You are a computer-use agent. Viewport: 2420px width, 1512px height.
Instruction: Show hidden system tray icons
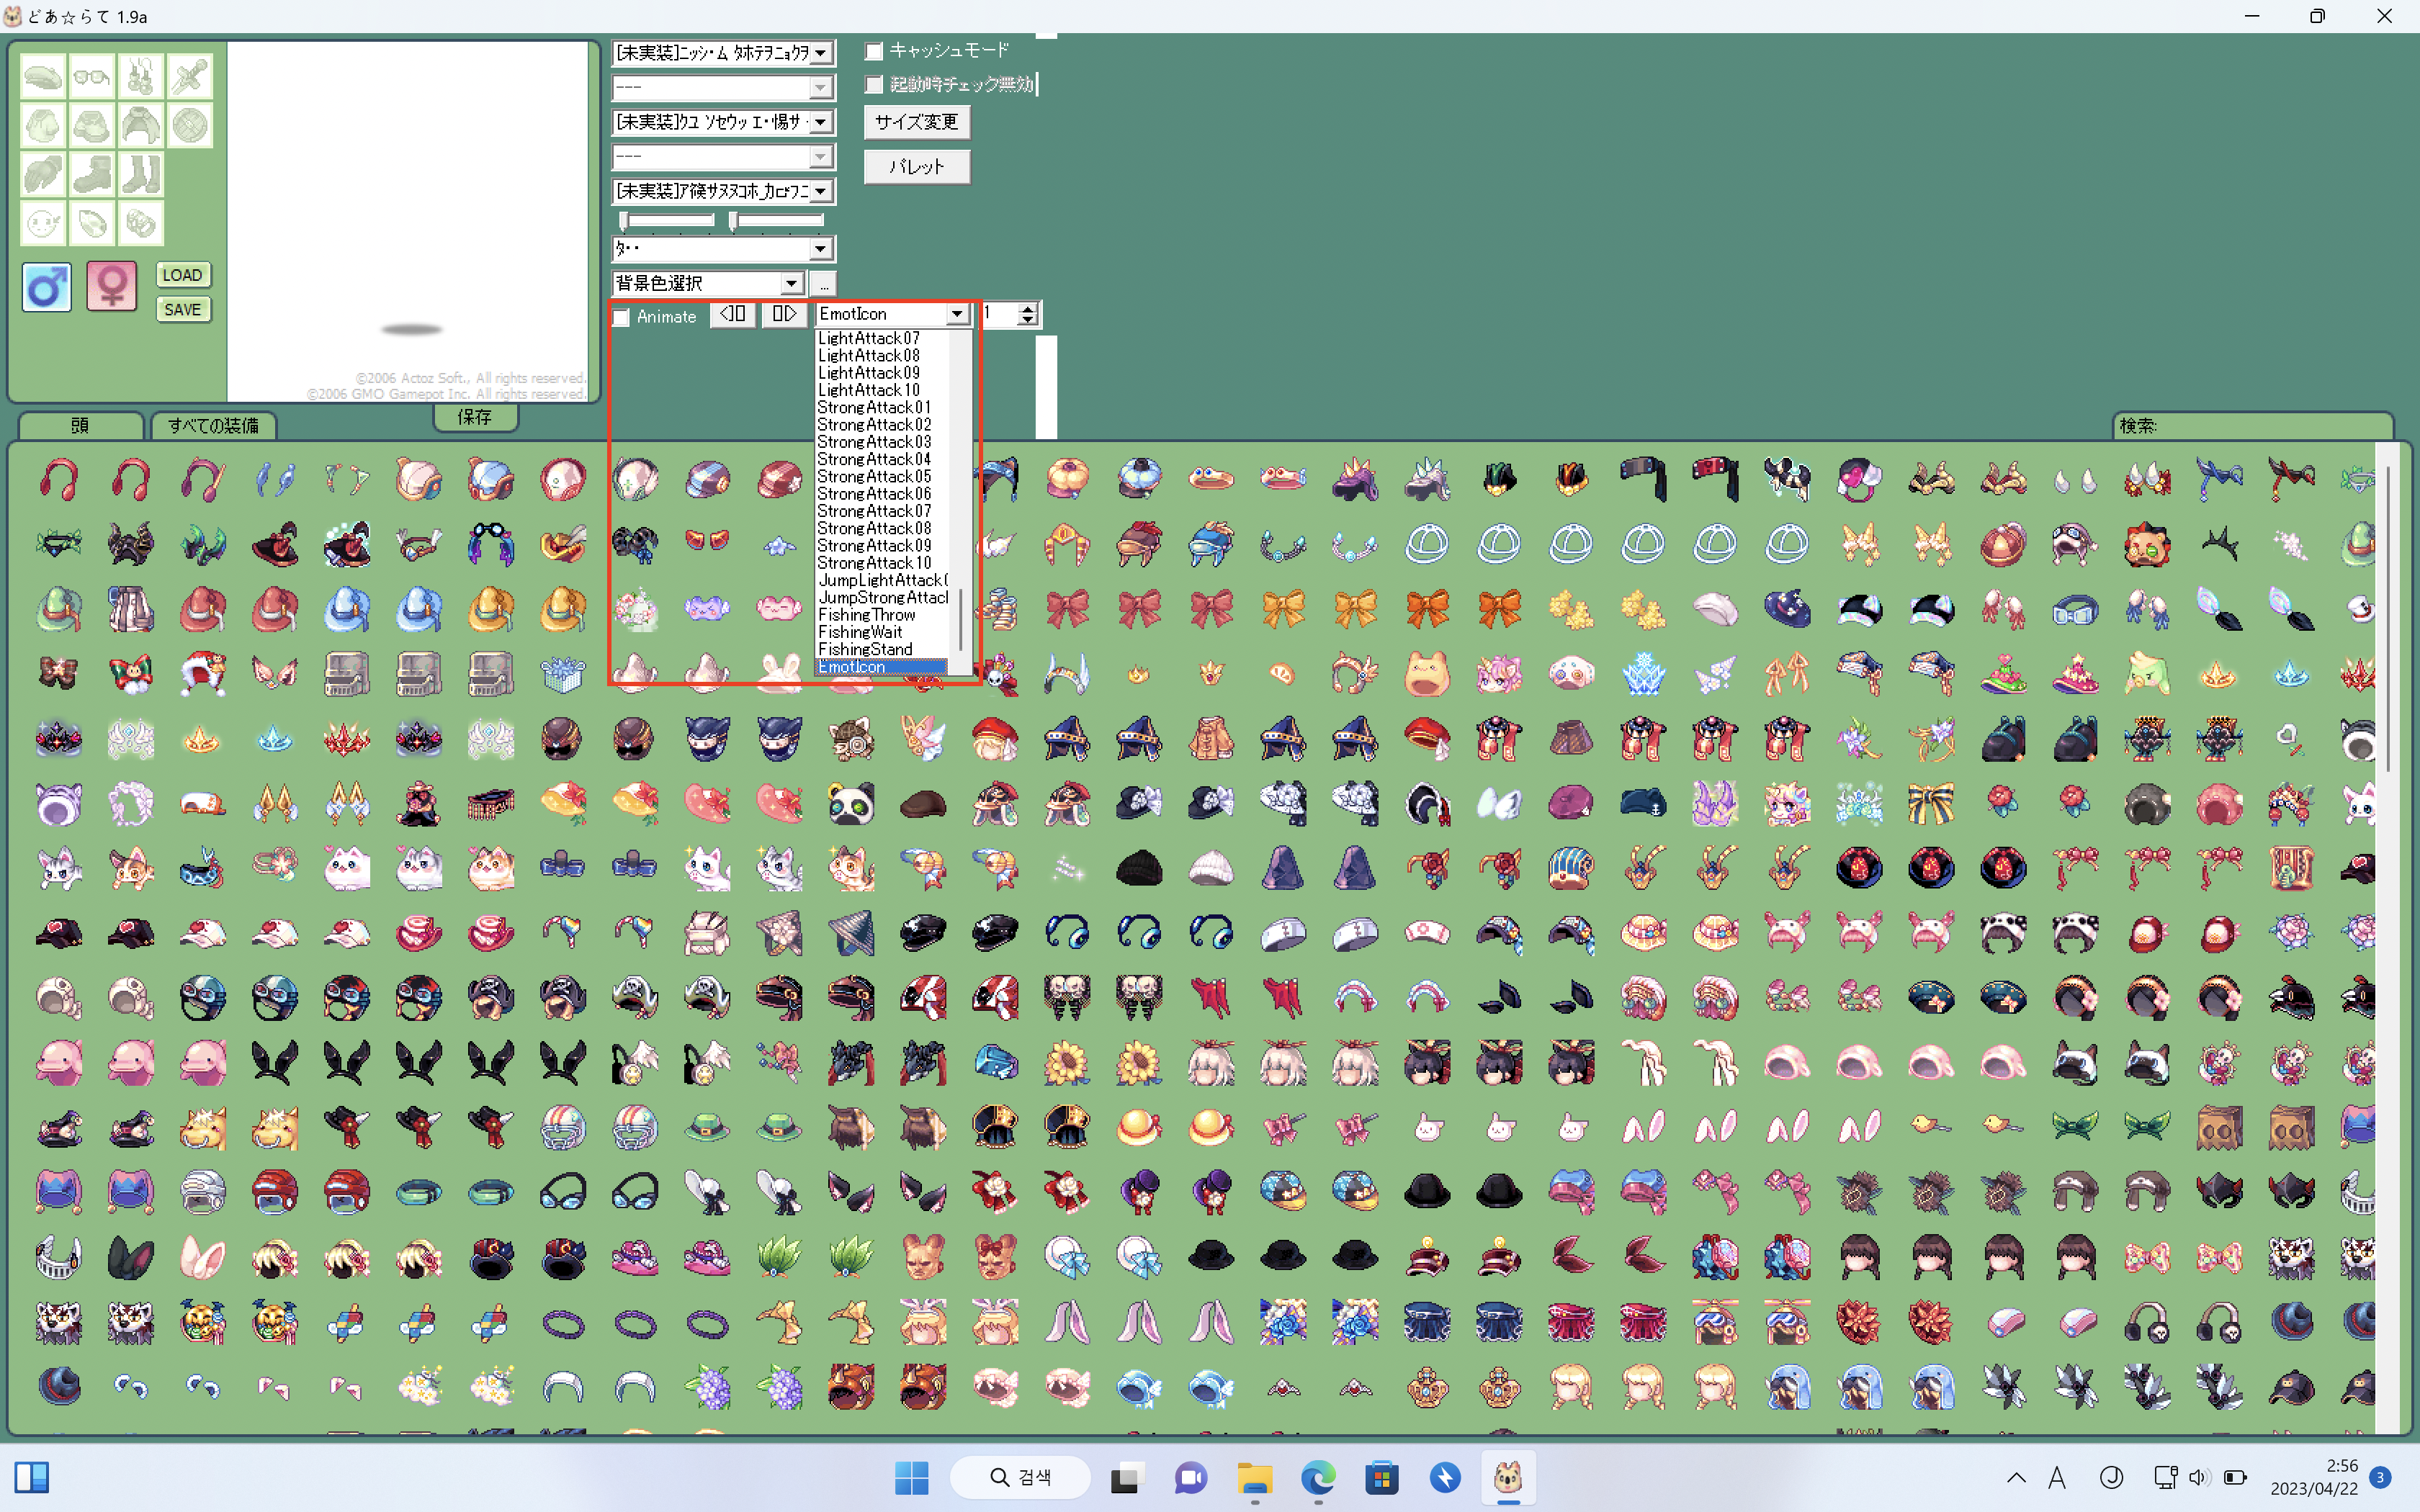click(x=2016, y=1478)
